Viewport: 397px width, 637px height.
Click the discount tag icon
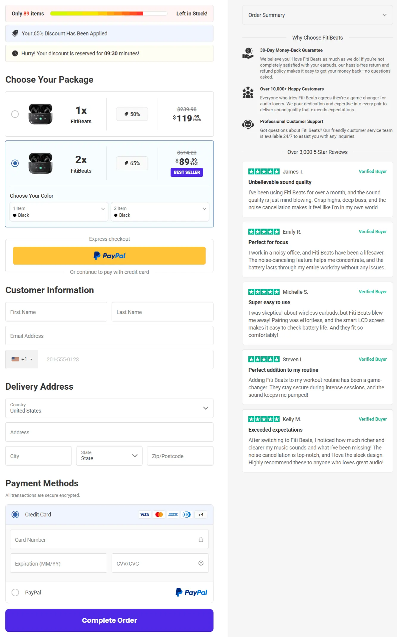tap(15, 33)
